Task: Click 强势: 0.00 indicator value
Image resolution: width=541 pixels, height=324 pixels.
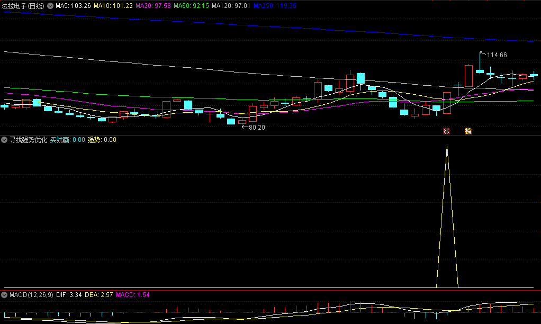Action: 102,140
